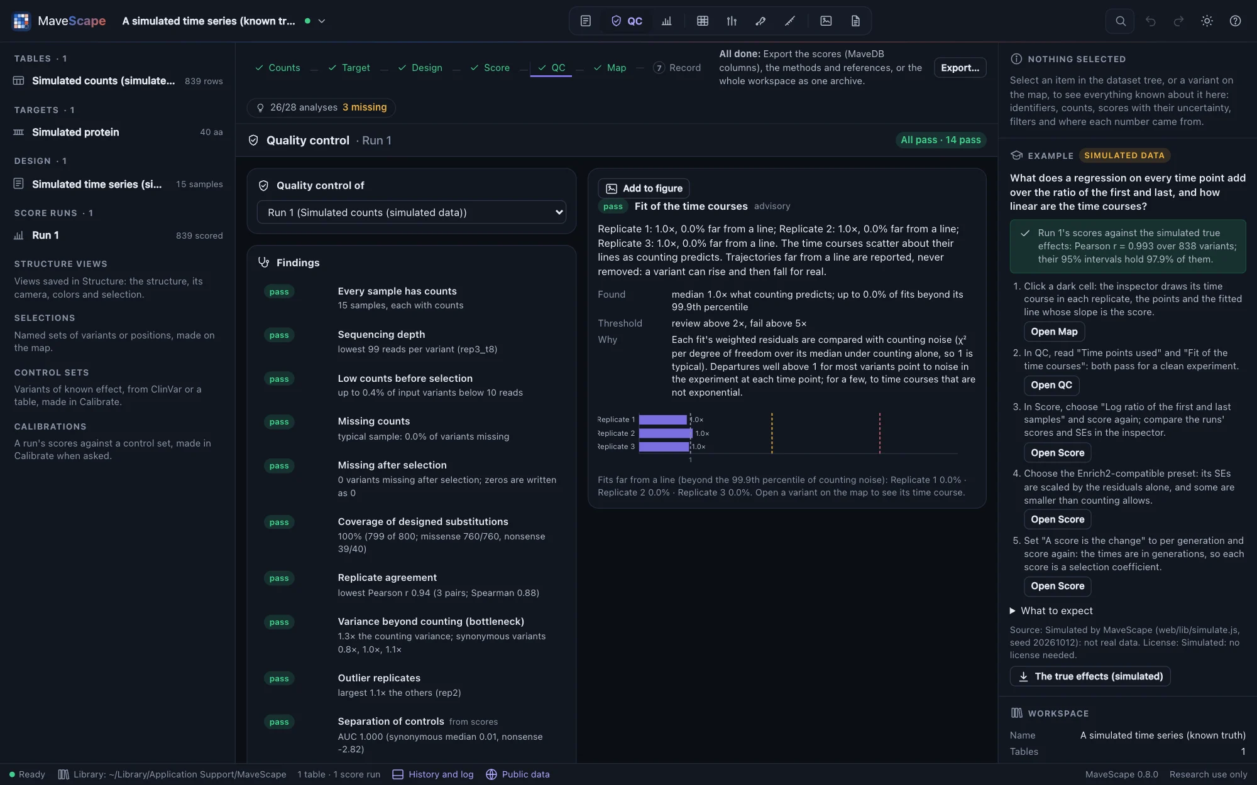Select Simulated time series design item
The image size is (1257, 785).
tap(118, 184)
